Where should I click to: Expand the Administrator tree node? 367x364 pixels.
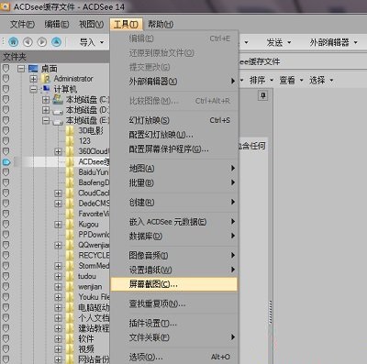[33, 79]
